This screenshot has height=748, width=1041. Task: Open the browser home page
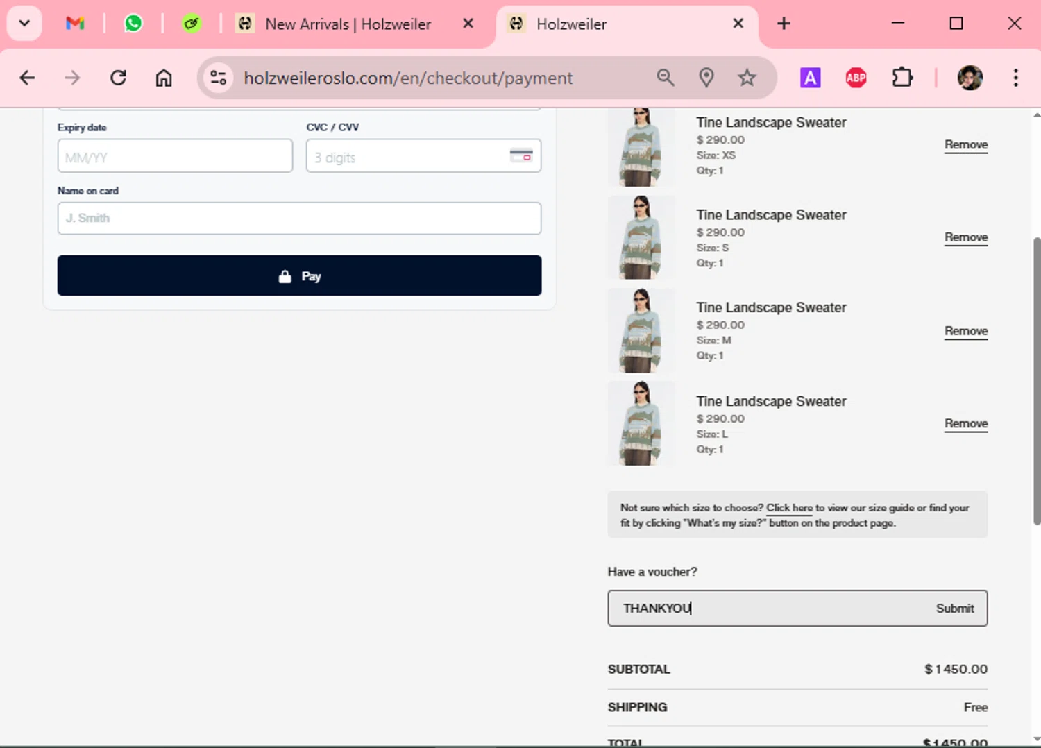164,78
